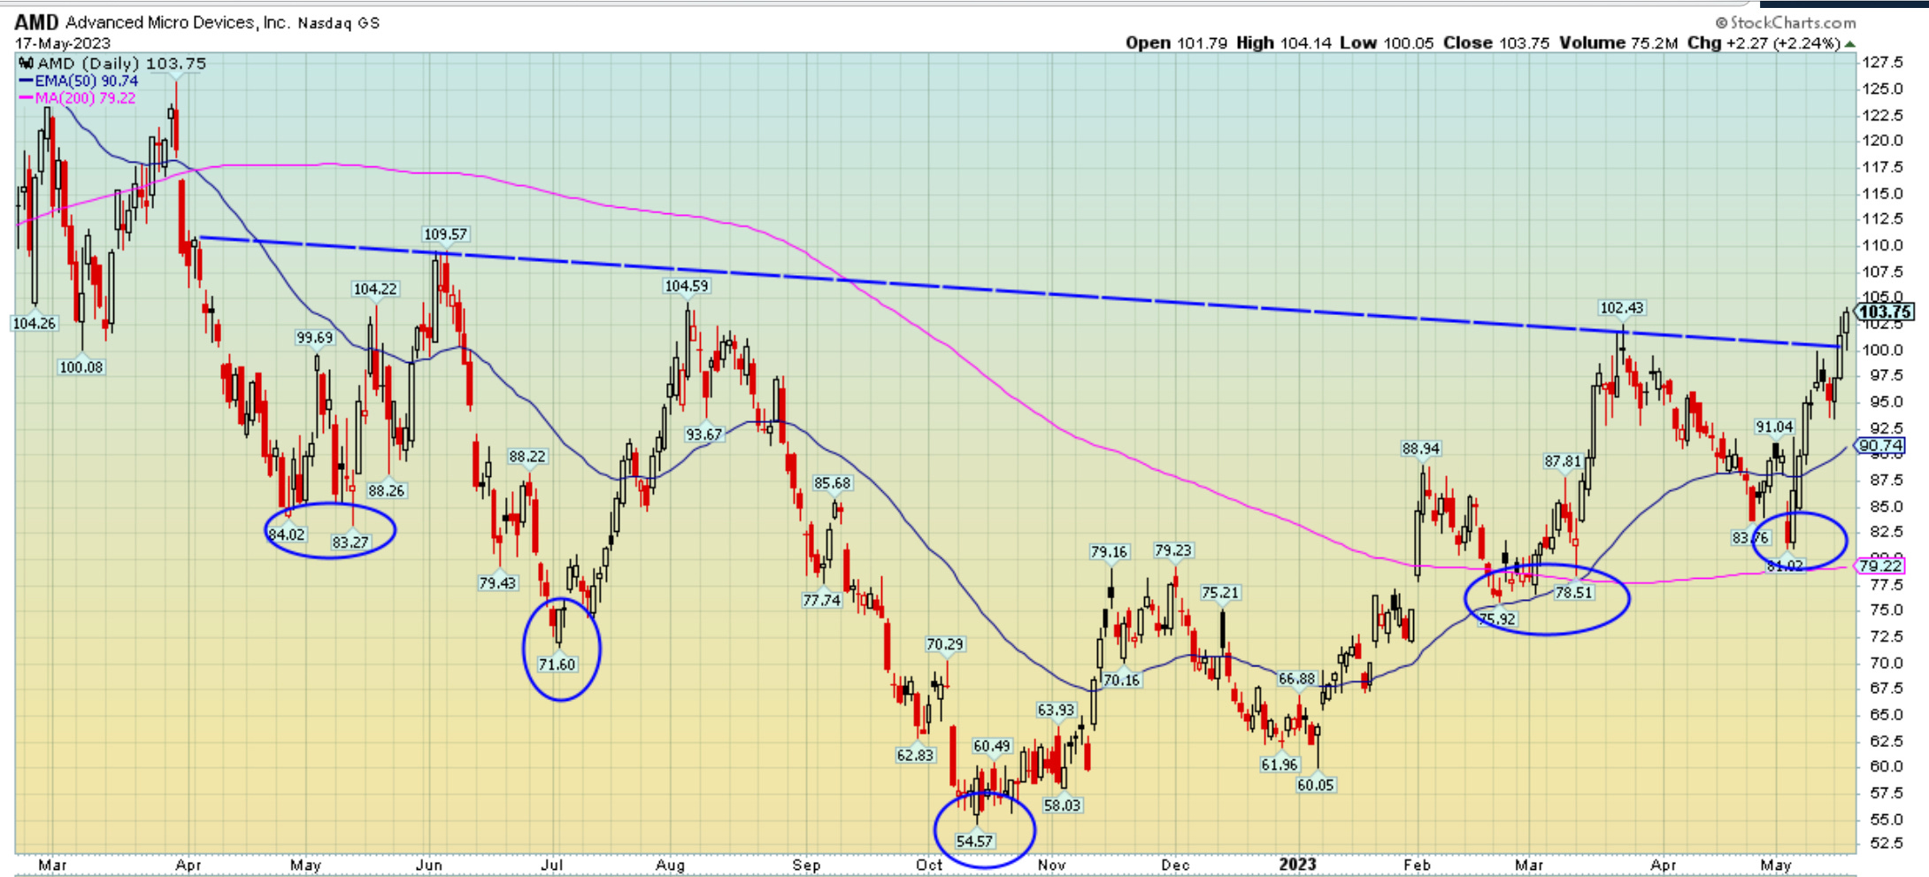Click the candlestick chart style icon in the legend
Screen dimensions: 1929x877
[27, 64]
